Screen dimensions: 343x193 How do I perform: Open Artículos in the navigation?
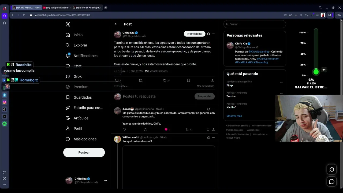(x=77, y=118)
